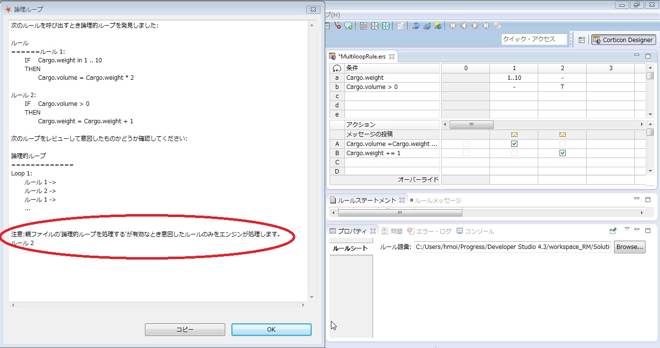This screenshot has width=660, height=348.
Task: Switch to the コンソール tab
Action: coord(475,232)
